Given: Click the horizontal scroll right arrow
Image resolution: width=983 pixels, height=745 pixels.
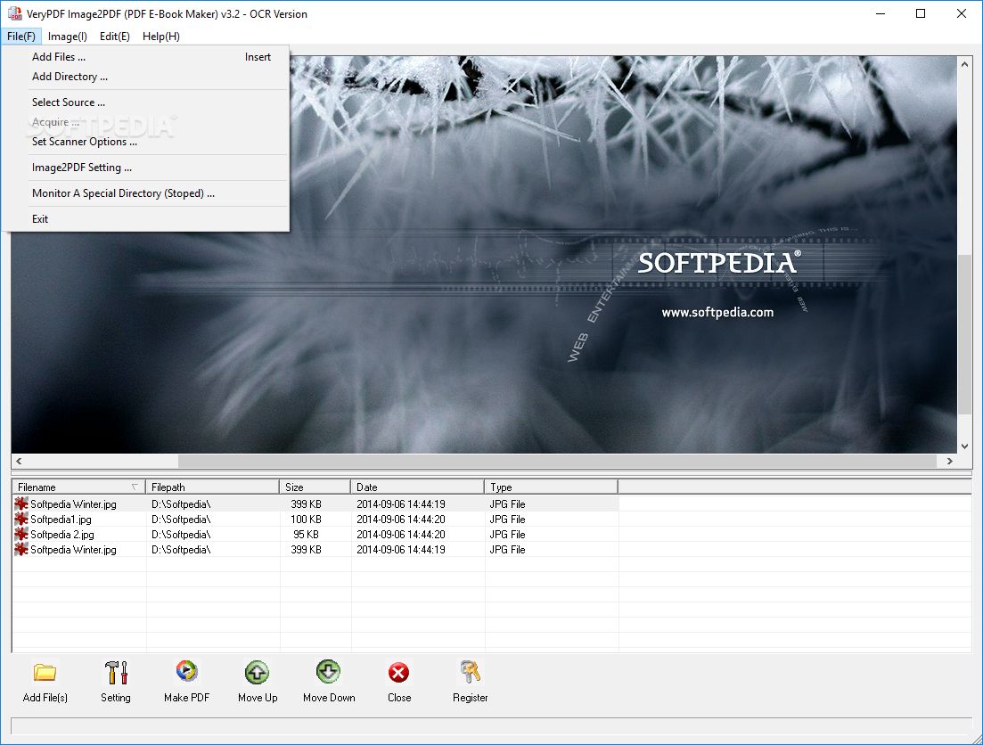Looking at the screenshot, I should point(950,461).
